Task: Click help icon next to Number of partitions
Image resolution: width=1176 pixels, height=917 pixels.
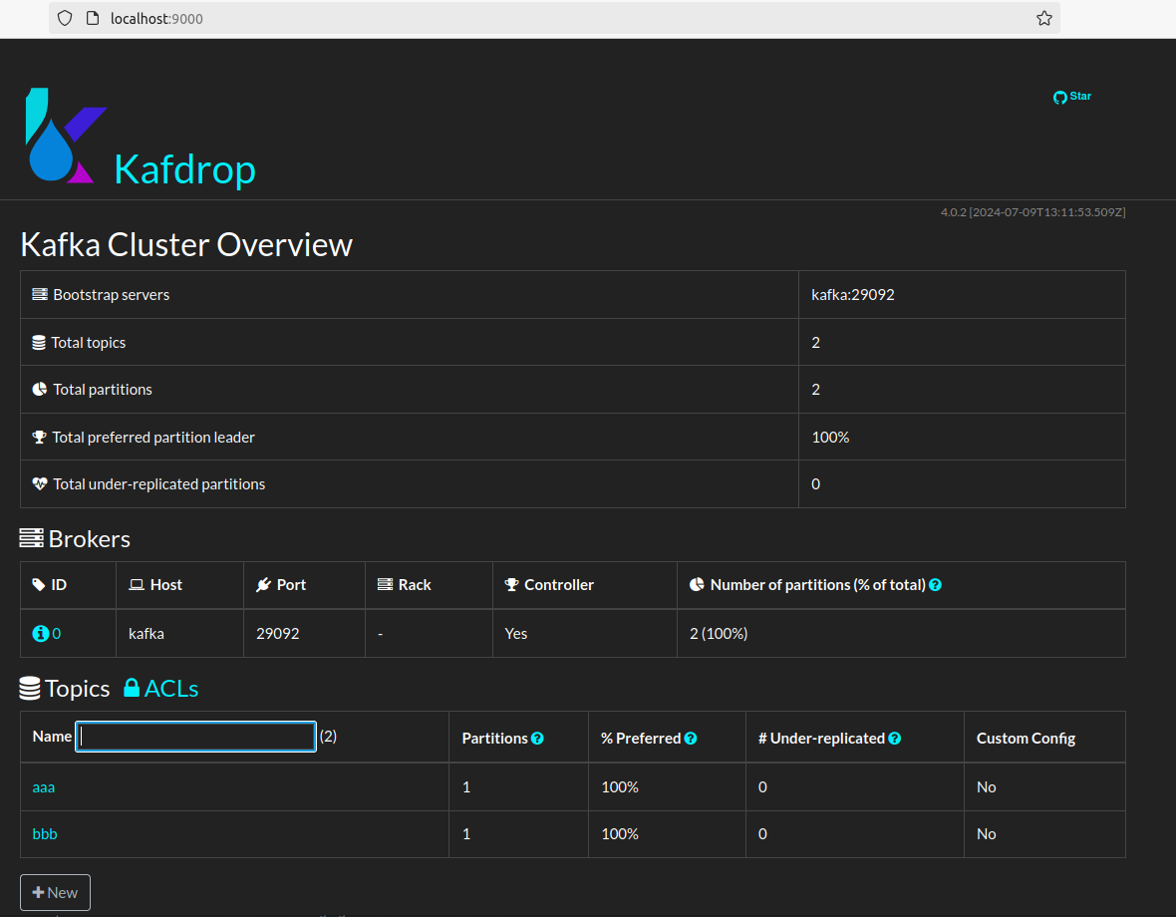Action: 935,585
